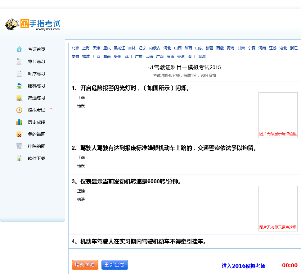Click the question 1 image placeholder

[x=278, y=115]
